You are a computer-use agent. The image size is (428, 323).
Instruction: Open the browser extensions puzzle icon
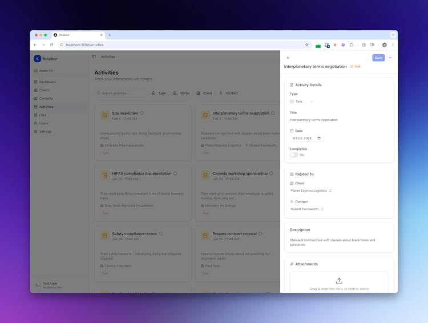click(352, 45)
